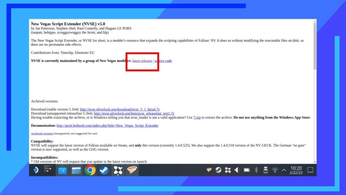346x195 pixels.
Task: Click the four-petal app icon on the taskbar
Action: pos(118,170)
